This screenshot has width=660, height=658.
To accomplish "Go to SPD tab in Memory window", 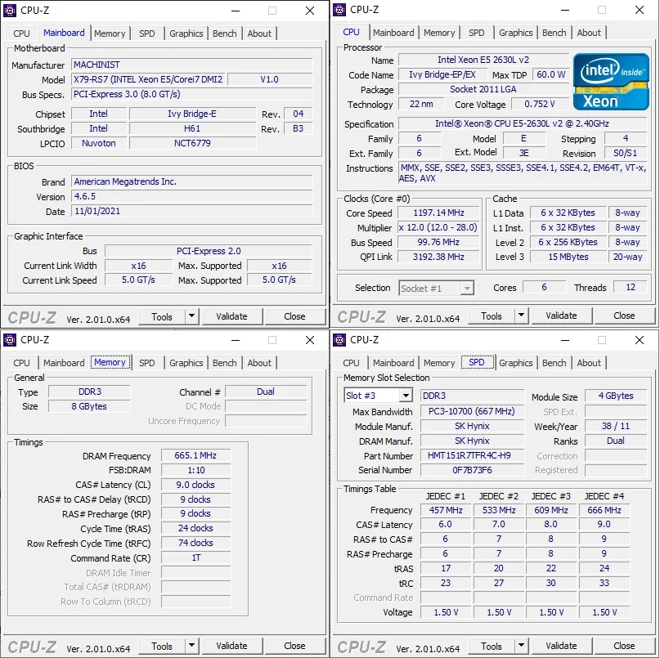I will [x=147, y=363].
